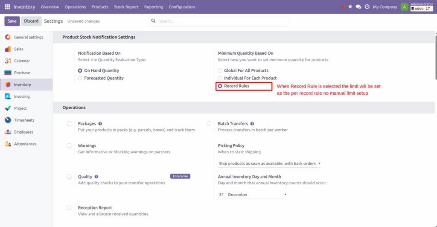Viewport: 437px width, 227px height.
Task: Click the Administrator user name
Action: tap(422, 4)
